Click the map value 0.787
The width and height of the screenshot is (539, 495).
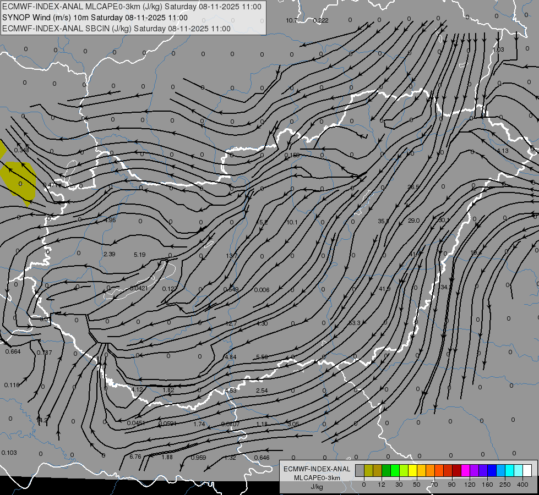(x=45, y=353)
